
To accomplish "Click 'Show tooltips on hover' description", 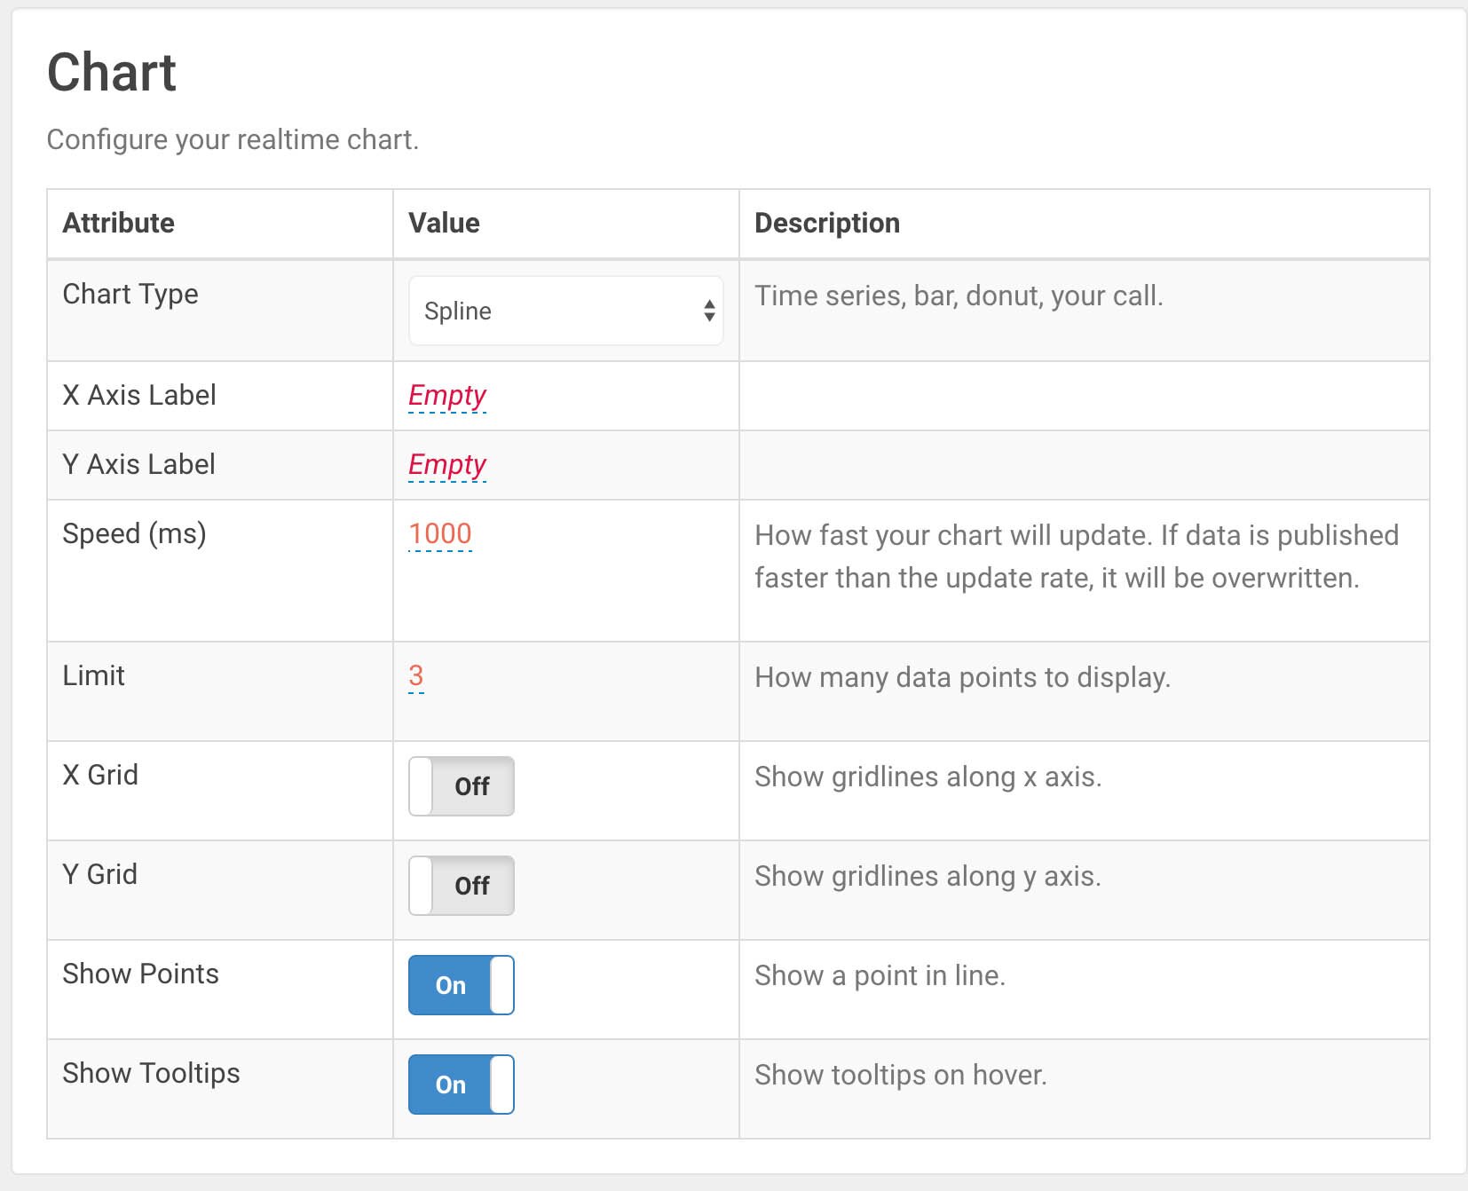I will (900, 1075).
